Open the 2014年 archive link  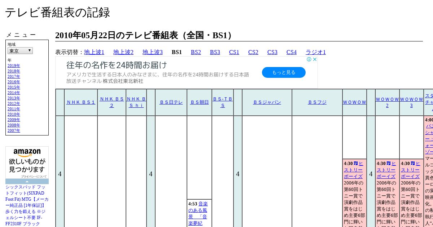(x=14, y=93)
